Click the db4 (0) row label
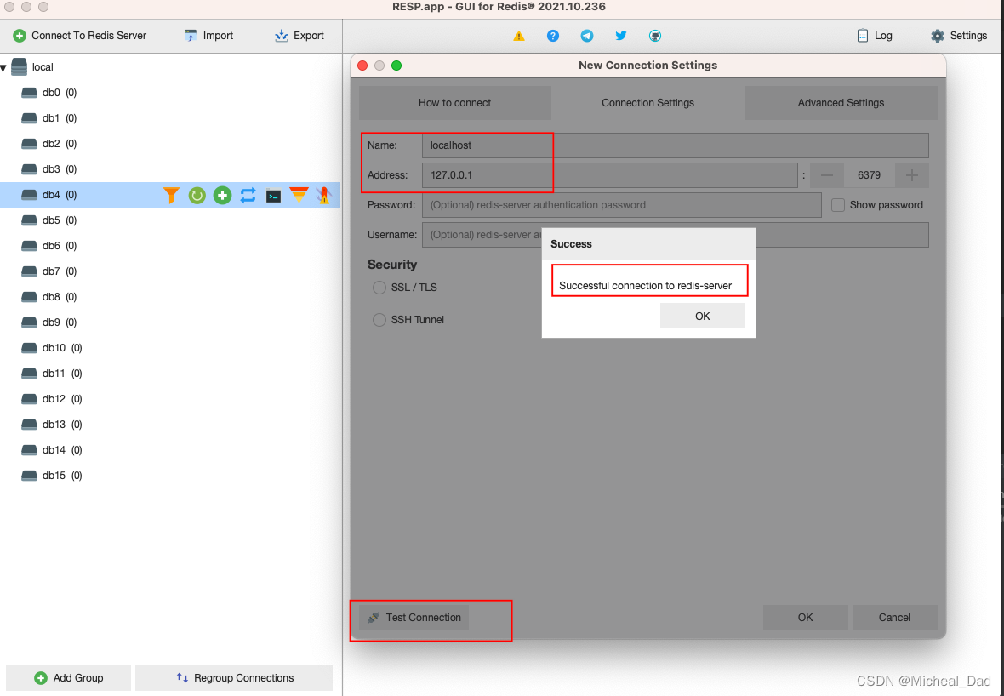The width and height of the screenshot is (1004, 696). tap(60, 195)
